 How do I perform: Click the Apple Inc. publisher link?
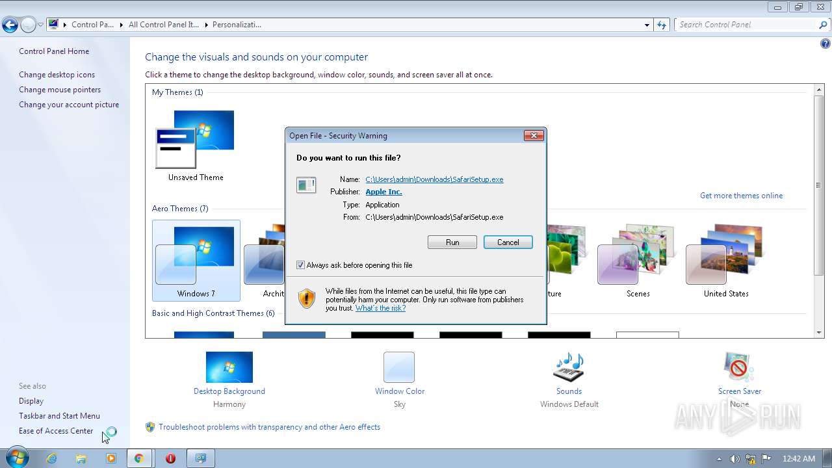tap(383, 192)
